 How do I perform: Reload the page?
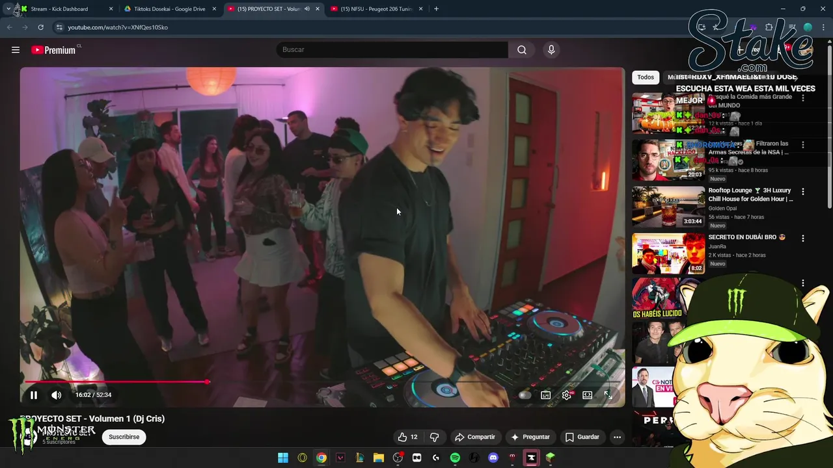click(40, 27)
